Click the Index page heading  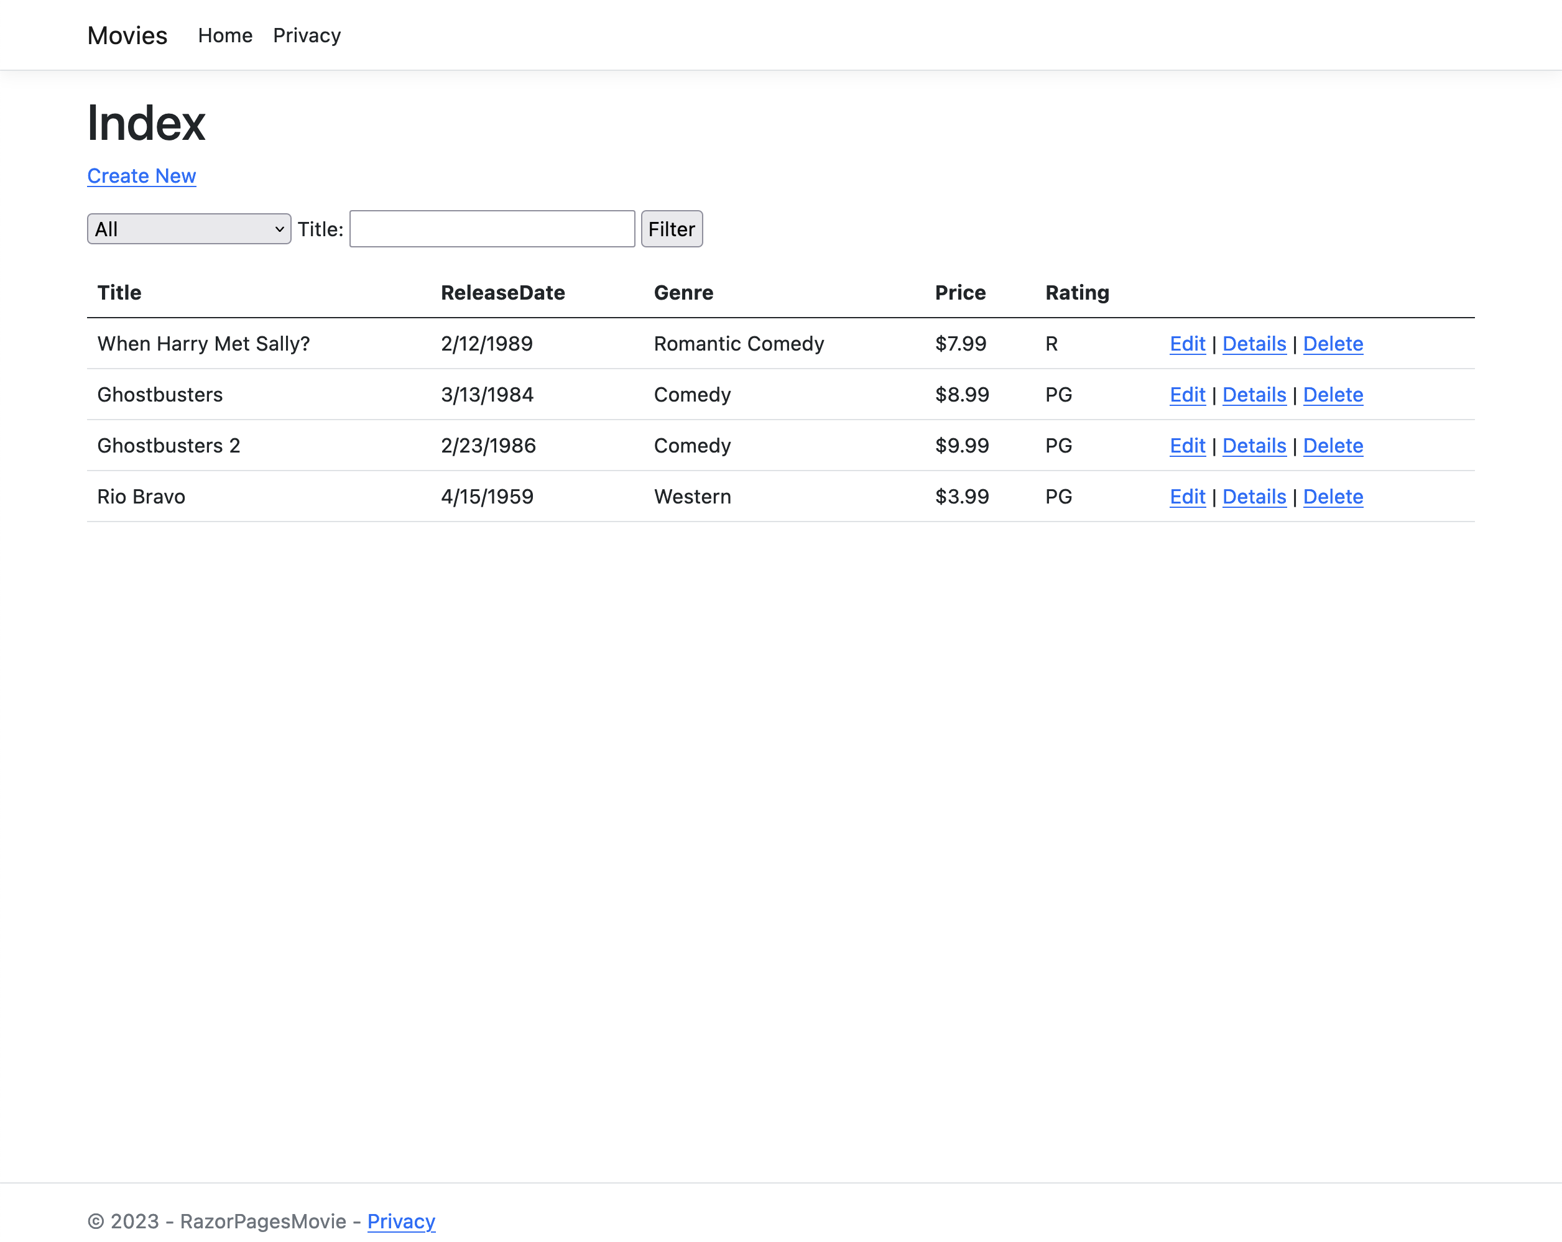[x=146, y=122]
